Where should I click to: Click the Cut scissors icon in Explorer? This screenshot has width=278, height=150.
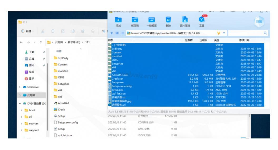pos(43,31)
